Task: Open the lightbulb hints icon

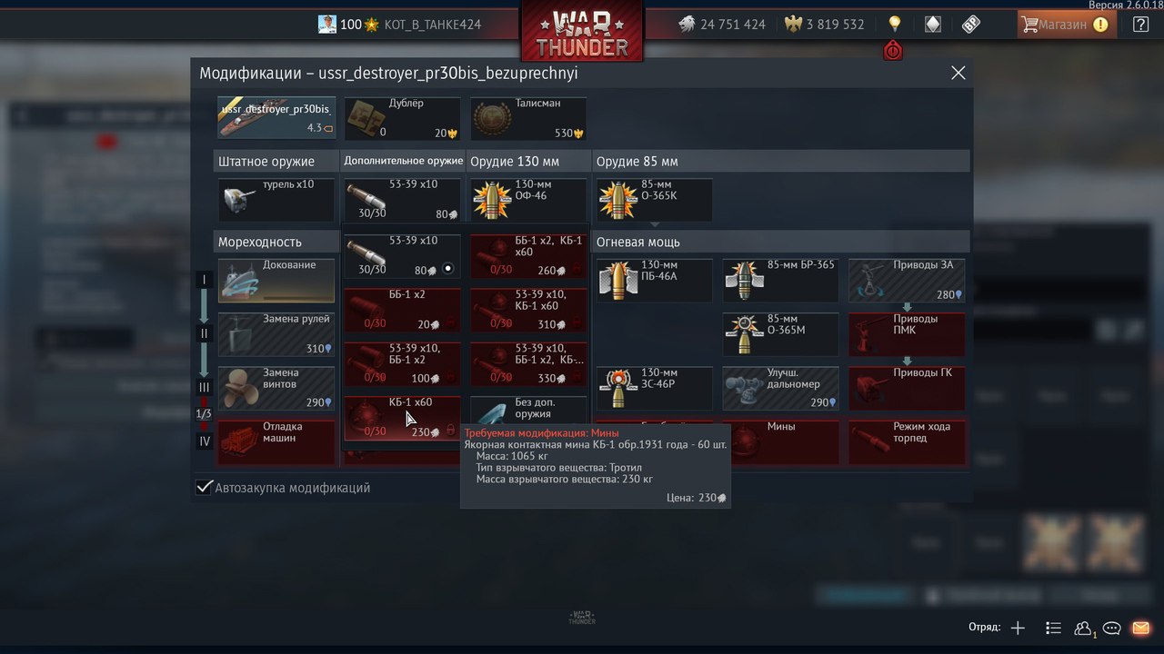Action: (x=895, y=25)
